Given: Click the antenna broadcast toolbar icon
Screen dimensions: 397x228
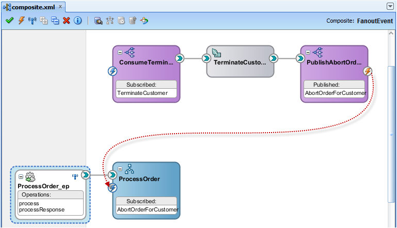Looking at the screenshot, I should pos(33,21).
